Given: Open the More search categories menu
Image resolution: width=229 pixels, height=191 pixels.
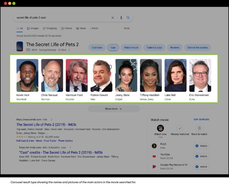Looking at the screenshot, I should point(94,28).
